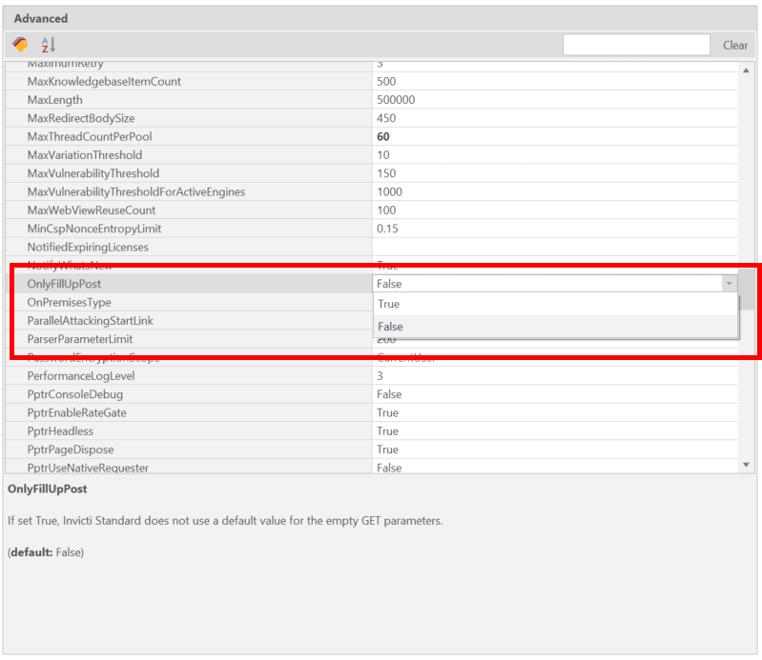This screenshot has width=762, height=660.
Task: Collapse the OnlyFillUpPost dropdown arrow
Action: pyautogui.click(x=729, y=284)
